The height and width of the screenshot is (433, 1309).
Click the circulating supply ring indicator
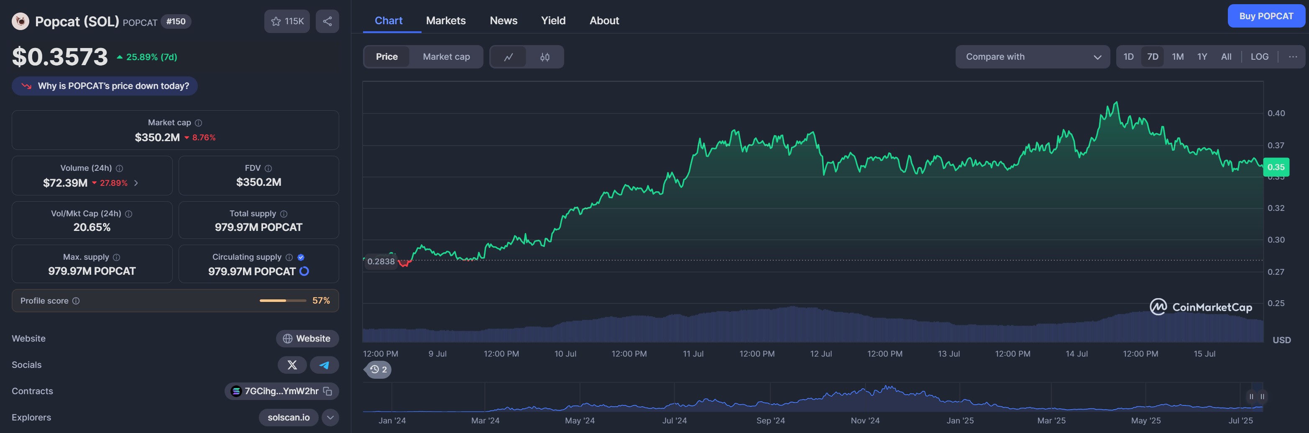pyautogui.click(x=304, y=271)
